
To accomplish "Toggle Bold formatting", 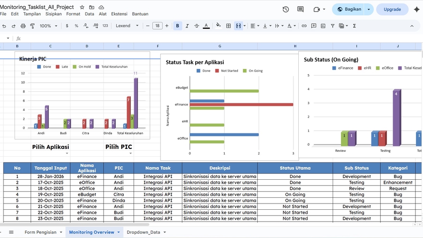I will click(x=178, y=26).
